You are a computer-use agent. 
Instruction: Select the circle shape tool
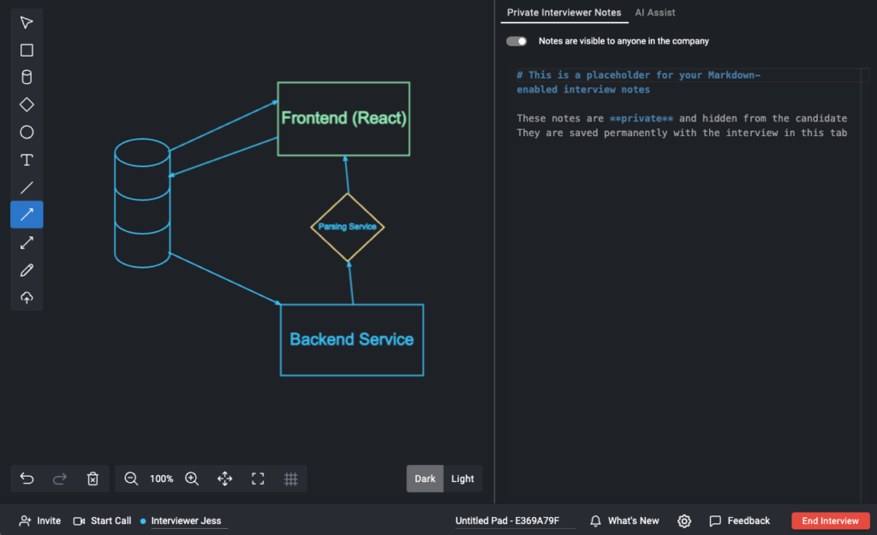pyautogui.click(x=27, y=133)
